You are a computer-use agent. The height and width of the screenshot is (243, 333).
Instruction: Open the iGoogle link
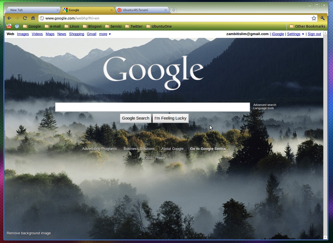278,34
